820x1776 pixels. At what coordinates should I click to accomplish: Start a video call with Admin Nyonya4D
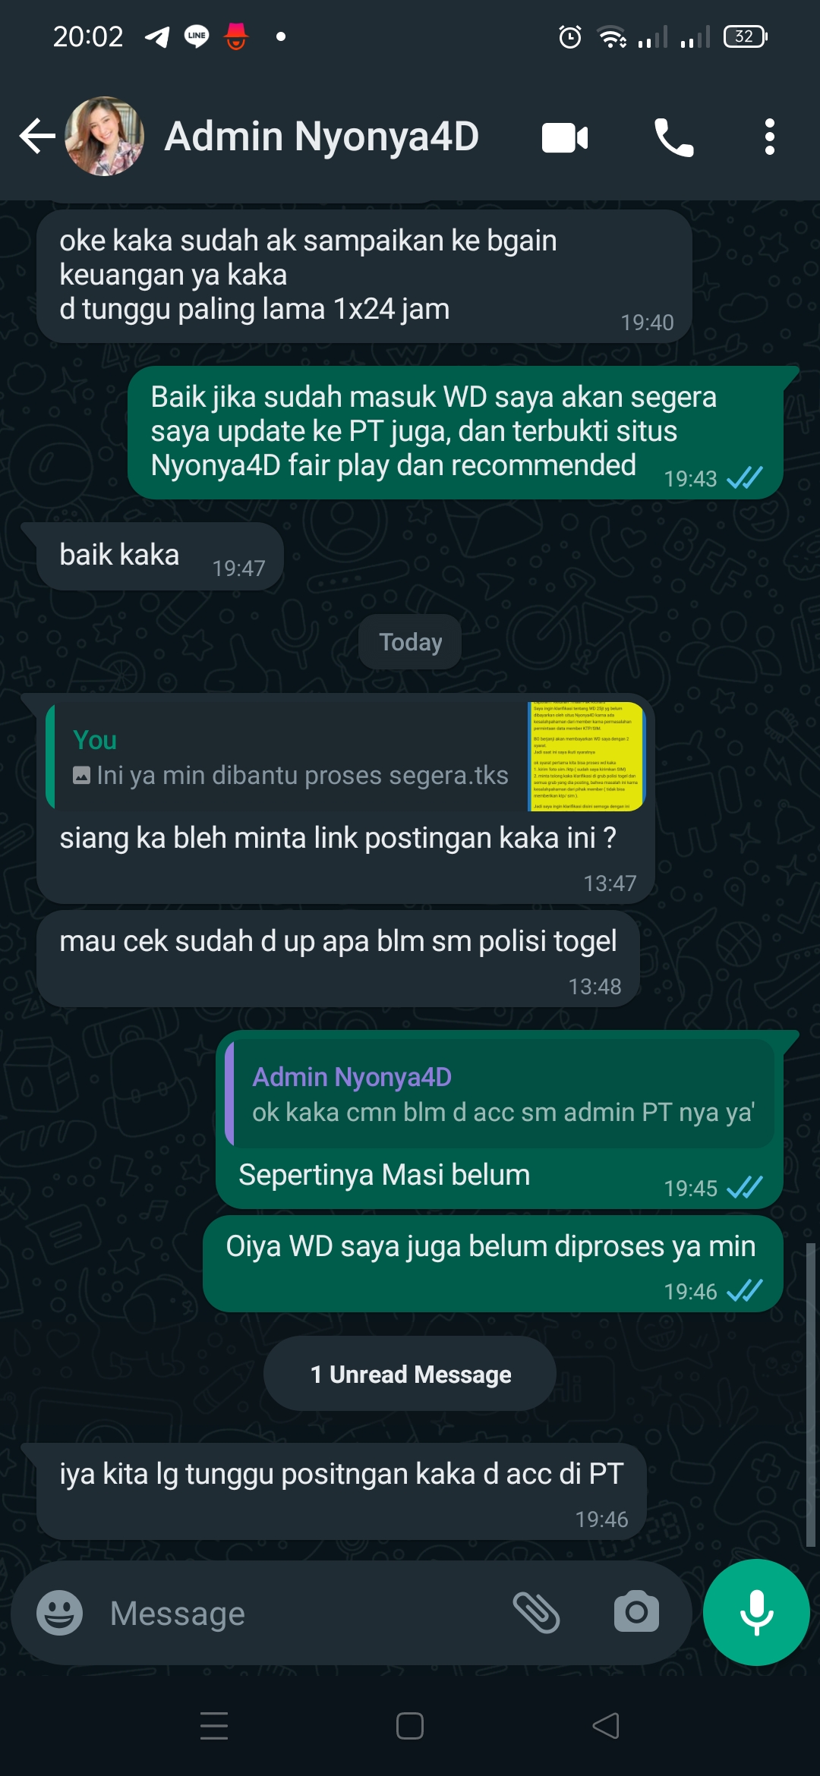[565, 137]
